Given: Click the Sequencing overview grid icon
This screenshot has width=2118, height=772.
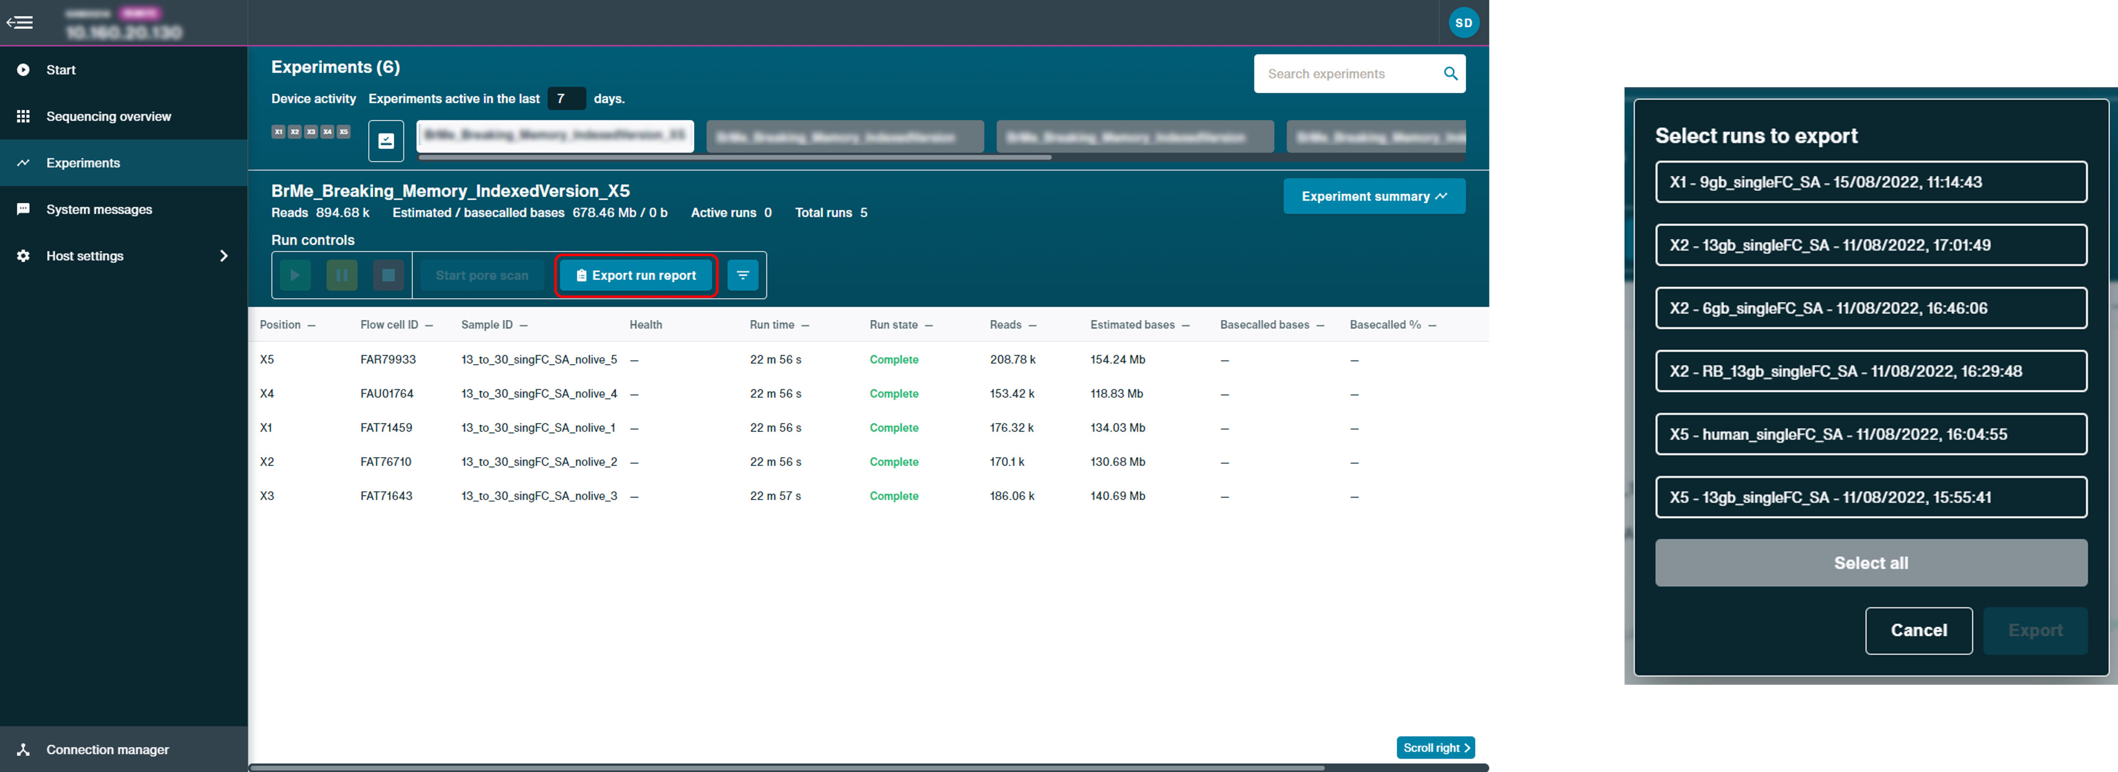Looking at the screenshot, I should (x=23, y=117).
